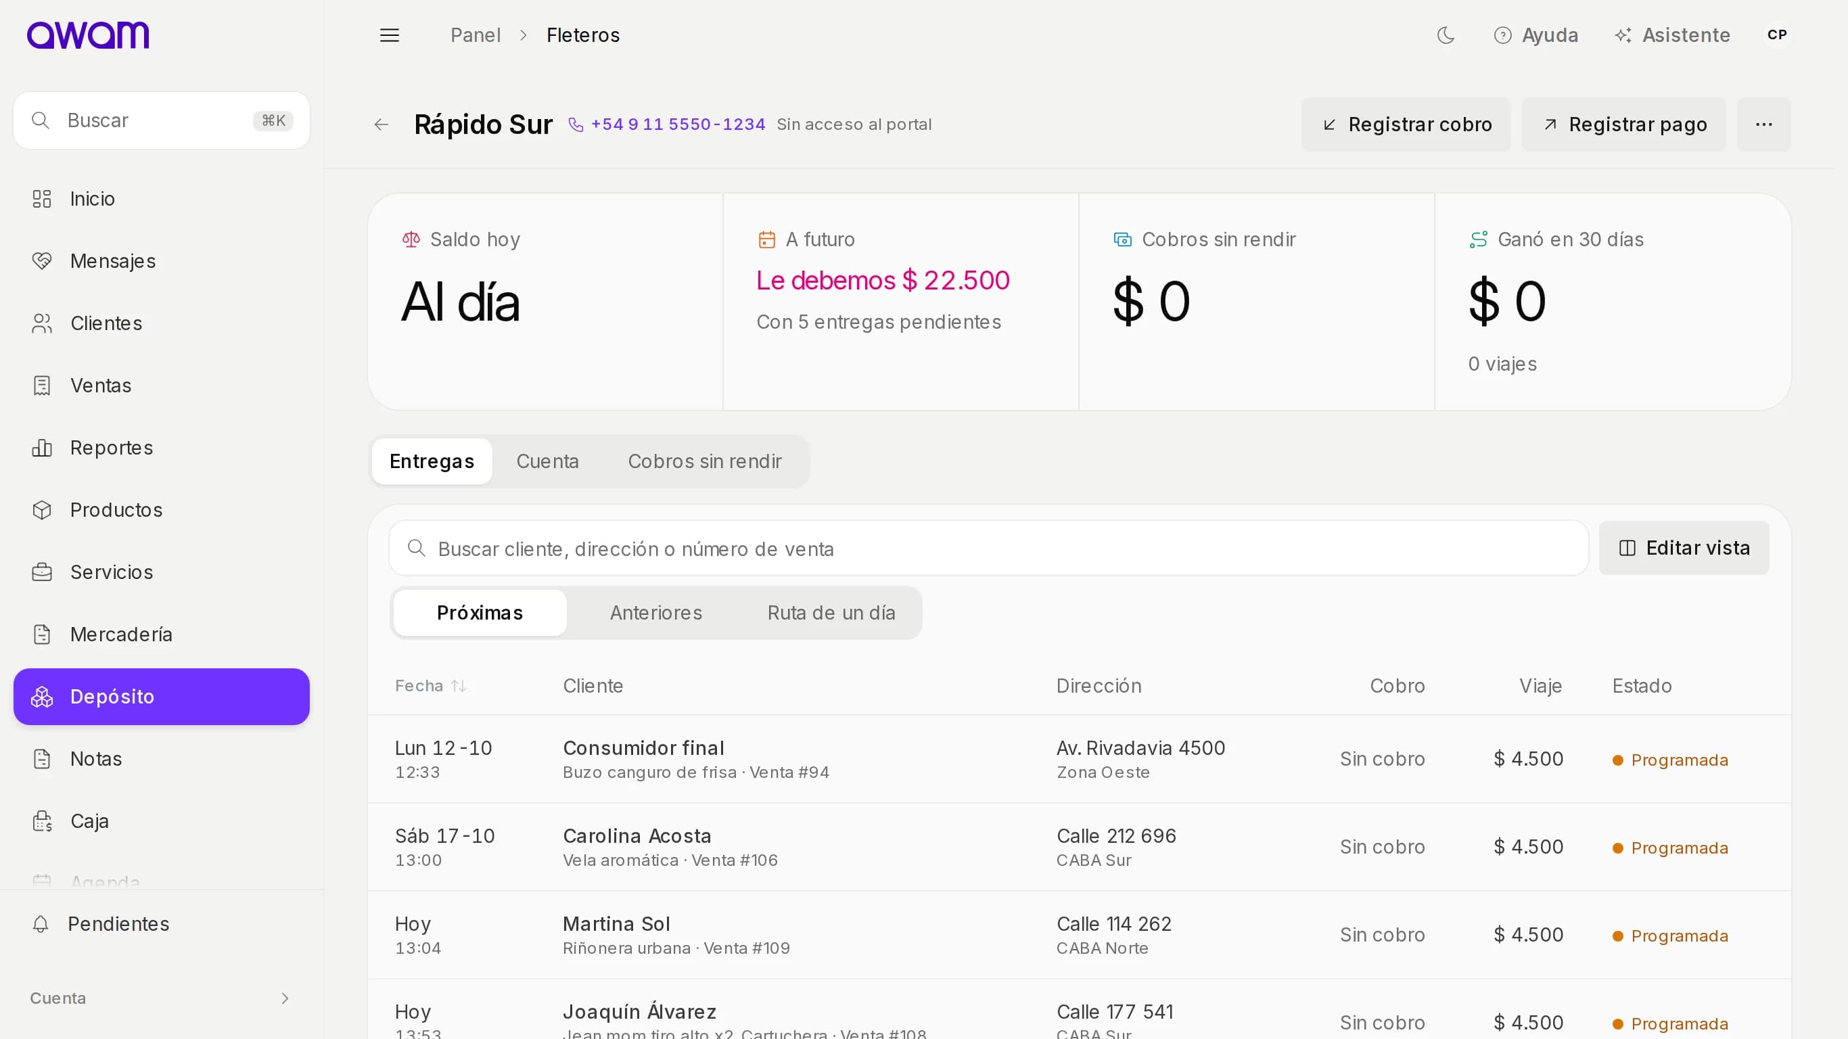Open Pendientes bell item
1848x1039 pixels.
coord(162,924)
